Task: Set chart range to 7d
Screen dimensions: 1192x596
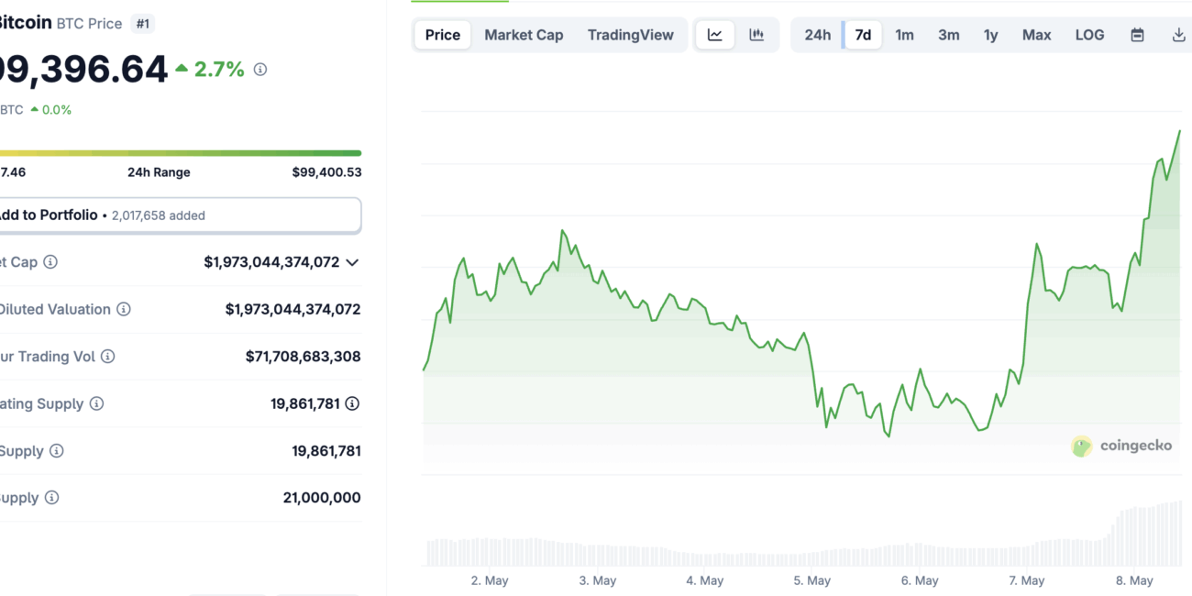Action: tap(863, 35)
